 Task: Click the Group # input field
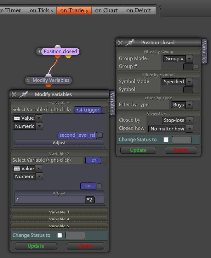(x=188, y=67)
